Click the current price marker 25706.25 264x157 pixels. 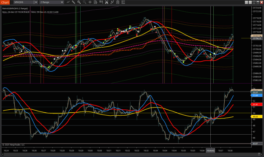coord(257,38)
